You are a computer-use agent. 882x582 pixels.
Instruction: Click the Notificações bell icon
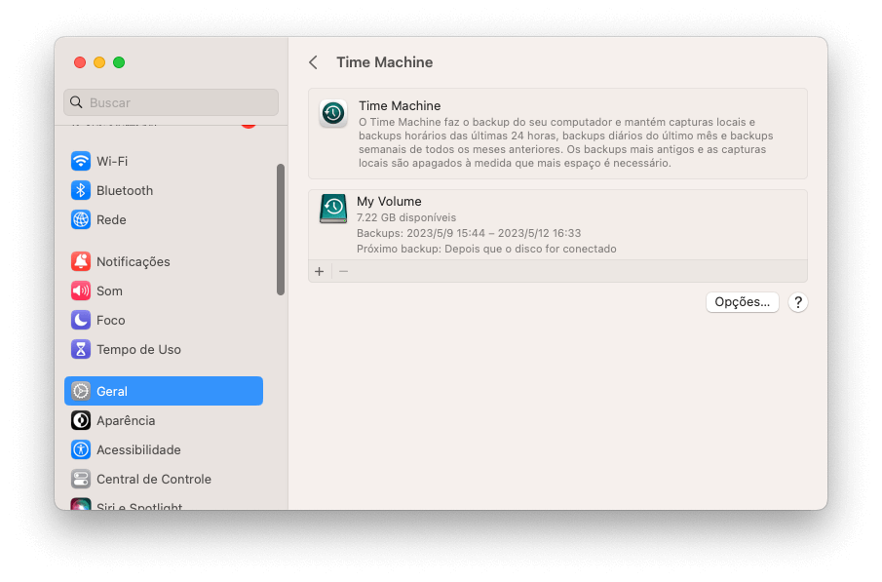[x=81, y=261]
